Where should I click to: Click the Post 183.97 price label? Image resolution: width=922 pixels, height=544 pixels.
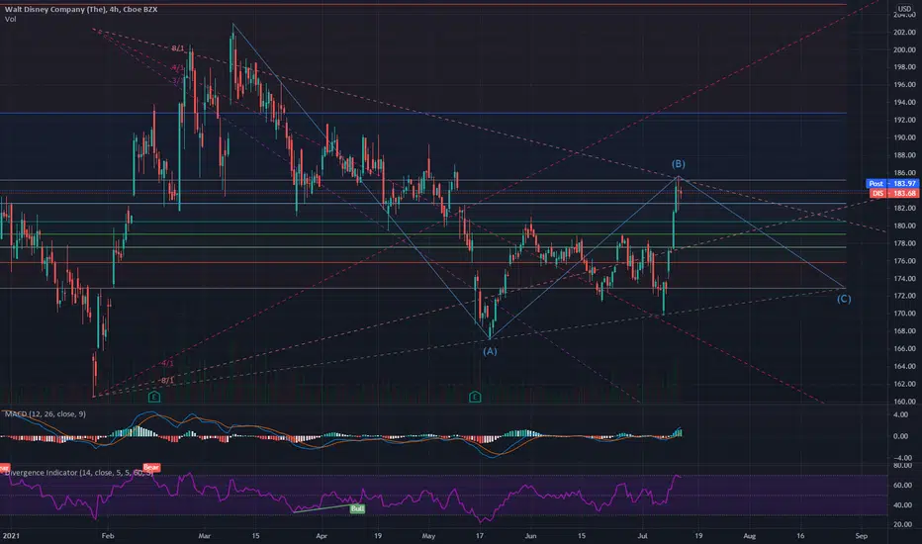point(892,184)
